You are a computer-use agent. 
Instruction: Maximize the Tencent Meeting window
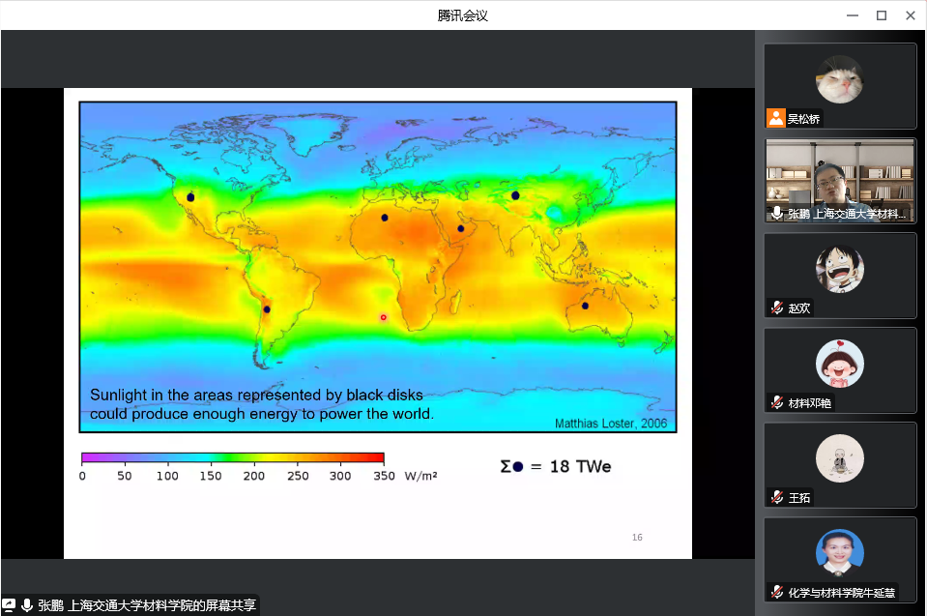coord(881,15)
